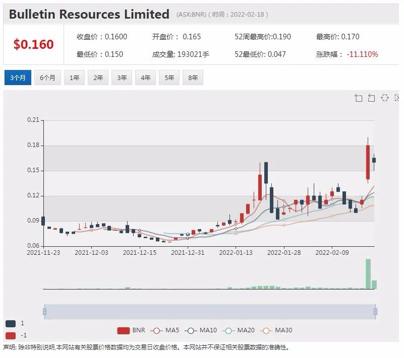Select the 3个月 time range tab

pos(18,78)
